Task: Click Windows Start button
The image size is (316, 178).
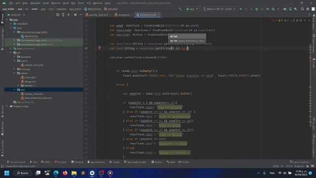Action: [7, 173]
